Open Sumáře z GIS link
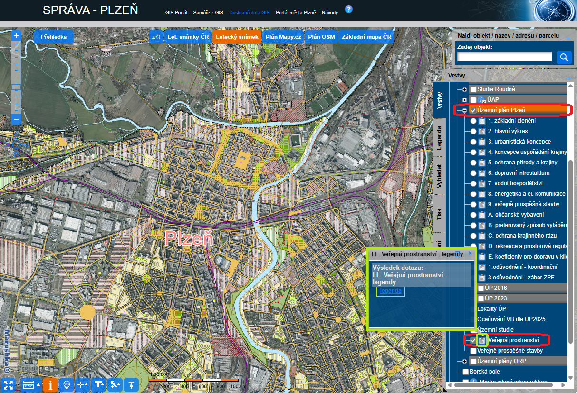577x393 pixels. click(x=208, y=13)
